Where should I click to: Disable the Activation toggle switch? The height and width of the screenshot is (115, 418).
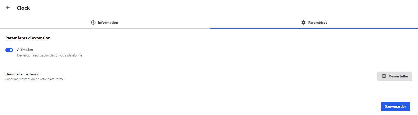coord(9,50)
